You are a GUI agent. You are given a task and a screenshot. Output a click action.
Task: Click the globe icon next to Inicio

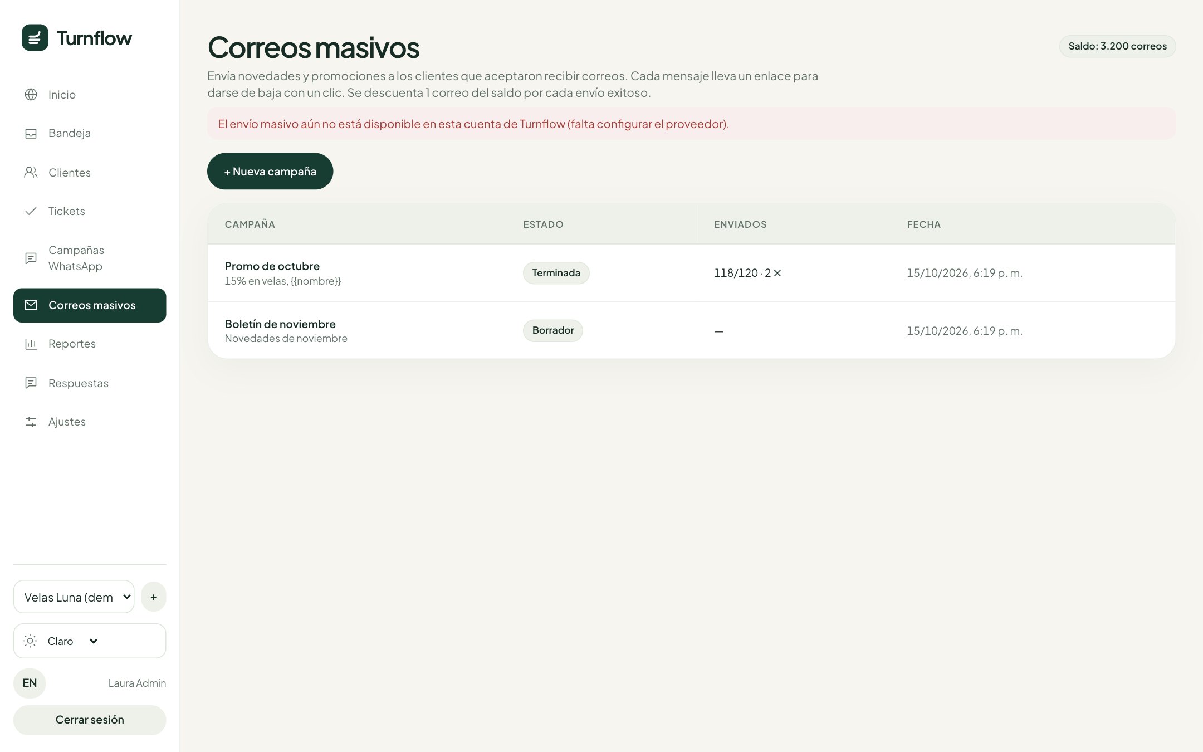point(31,95)
